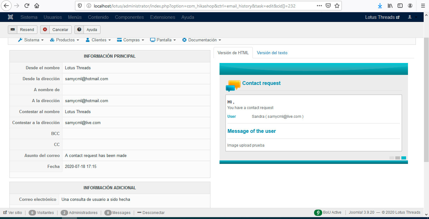
Task: Click the date value 2020-07-18 17:15
Action: pos(81,166)
